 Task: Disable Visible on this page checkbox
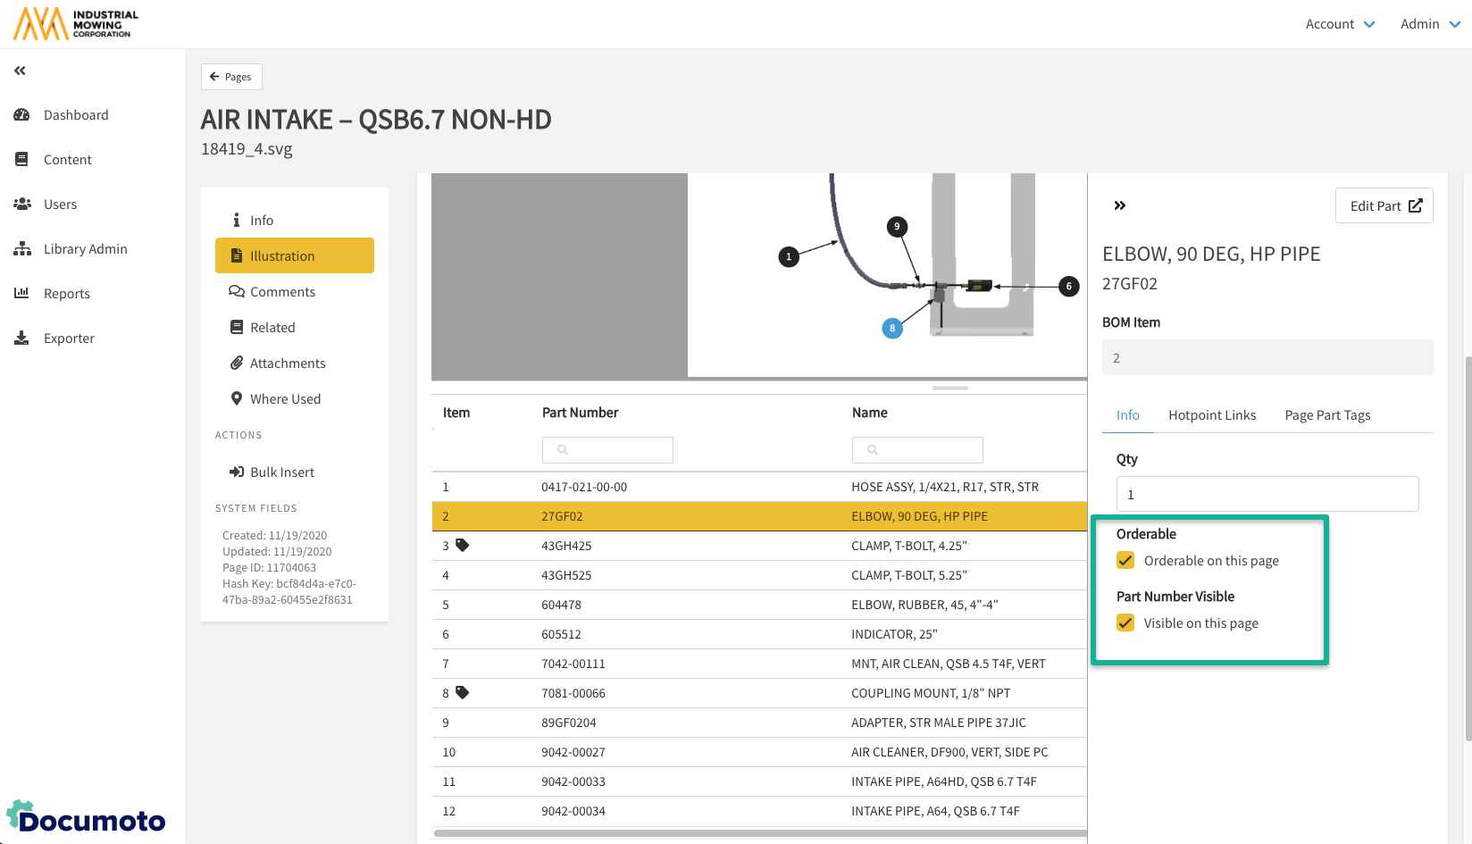[x=1125, y=623]
